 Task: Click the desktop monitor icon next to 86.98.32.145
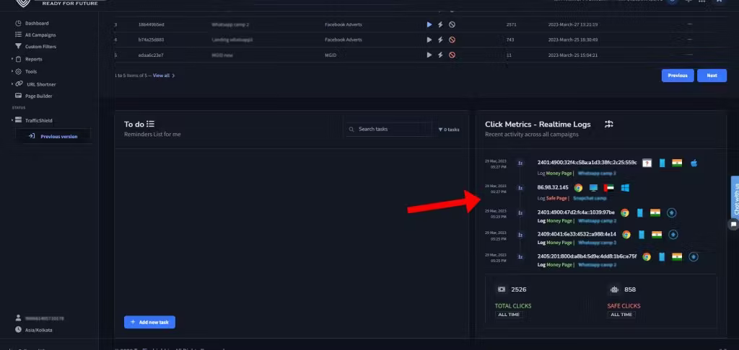point(593,188)
